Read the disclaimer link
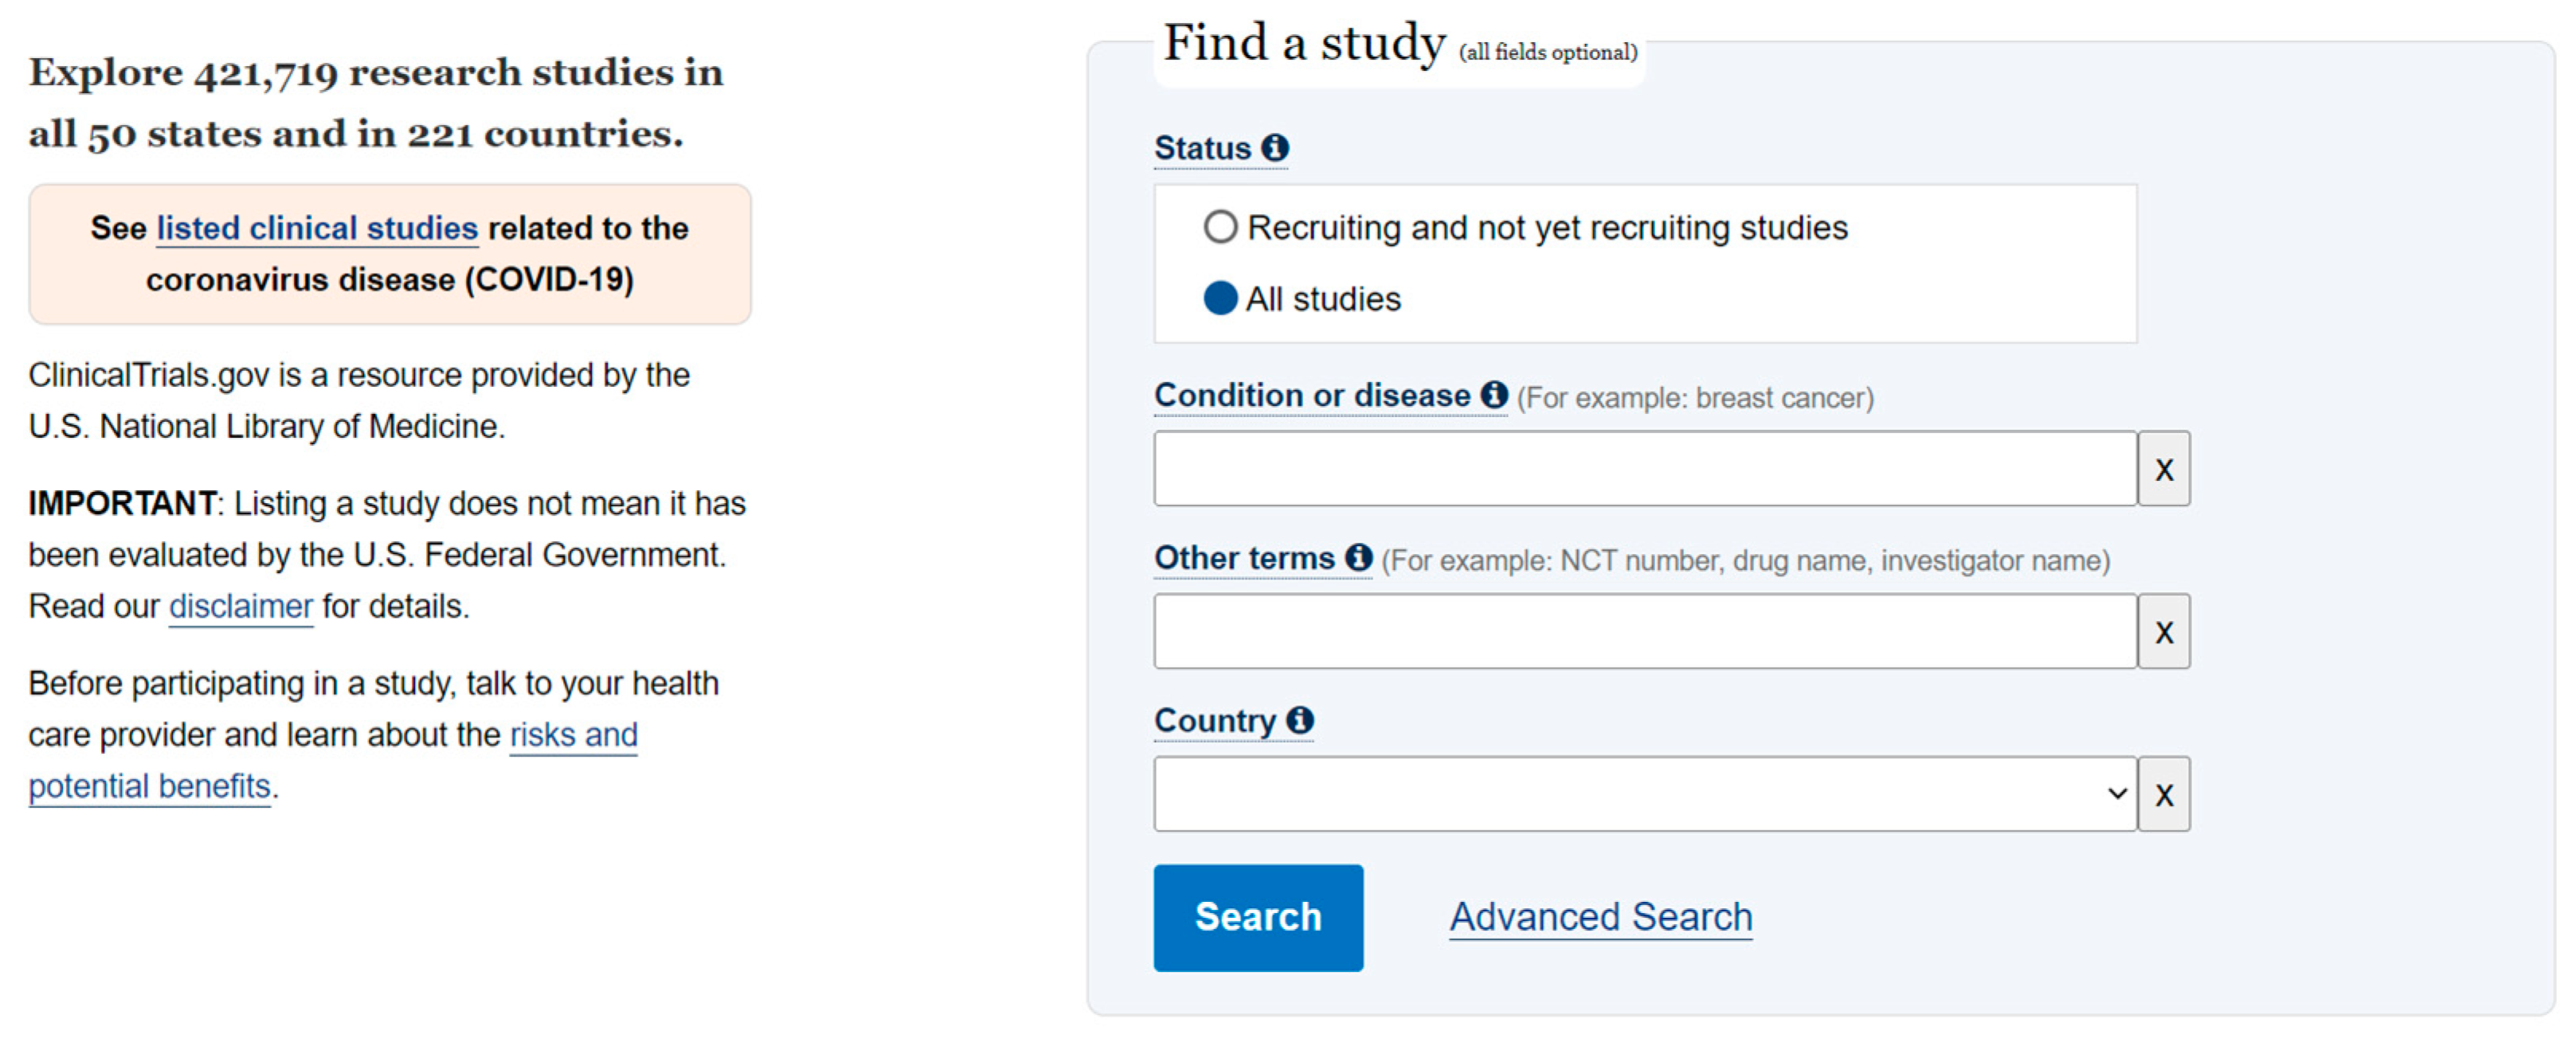This screenshot has width=2576, height=1042. click(241, 607)
